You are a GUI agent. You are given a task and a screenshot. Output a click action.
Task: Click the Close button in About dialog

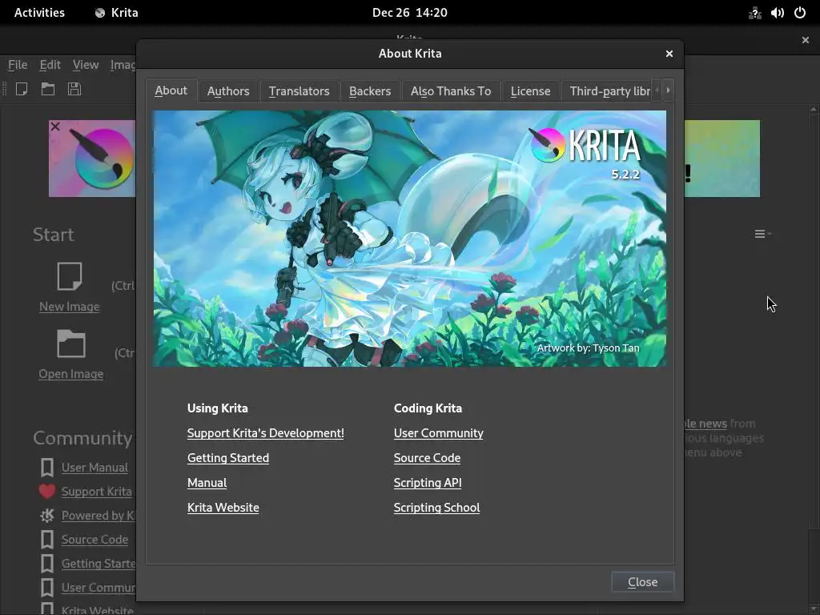coord(643,582)
